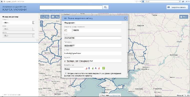Click the Фільтр по регіону heading
This screenshot has width=190, height=97.
coord(10,17)
